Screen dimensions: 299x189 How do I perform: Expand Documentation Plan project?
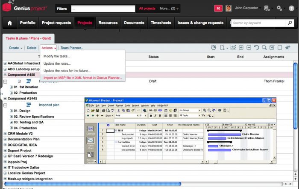5,139
